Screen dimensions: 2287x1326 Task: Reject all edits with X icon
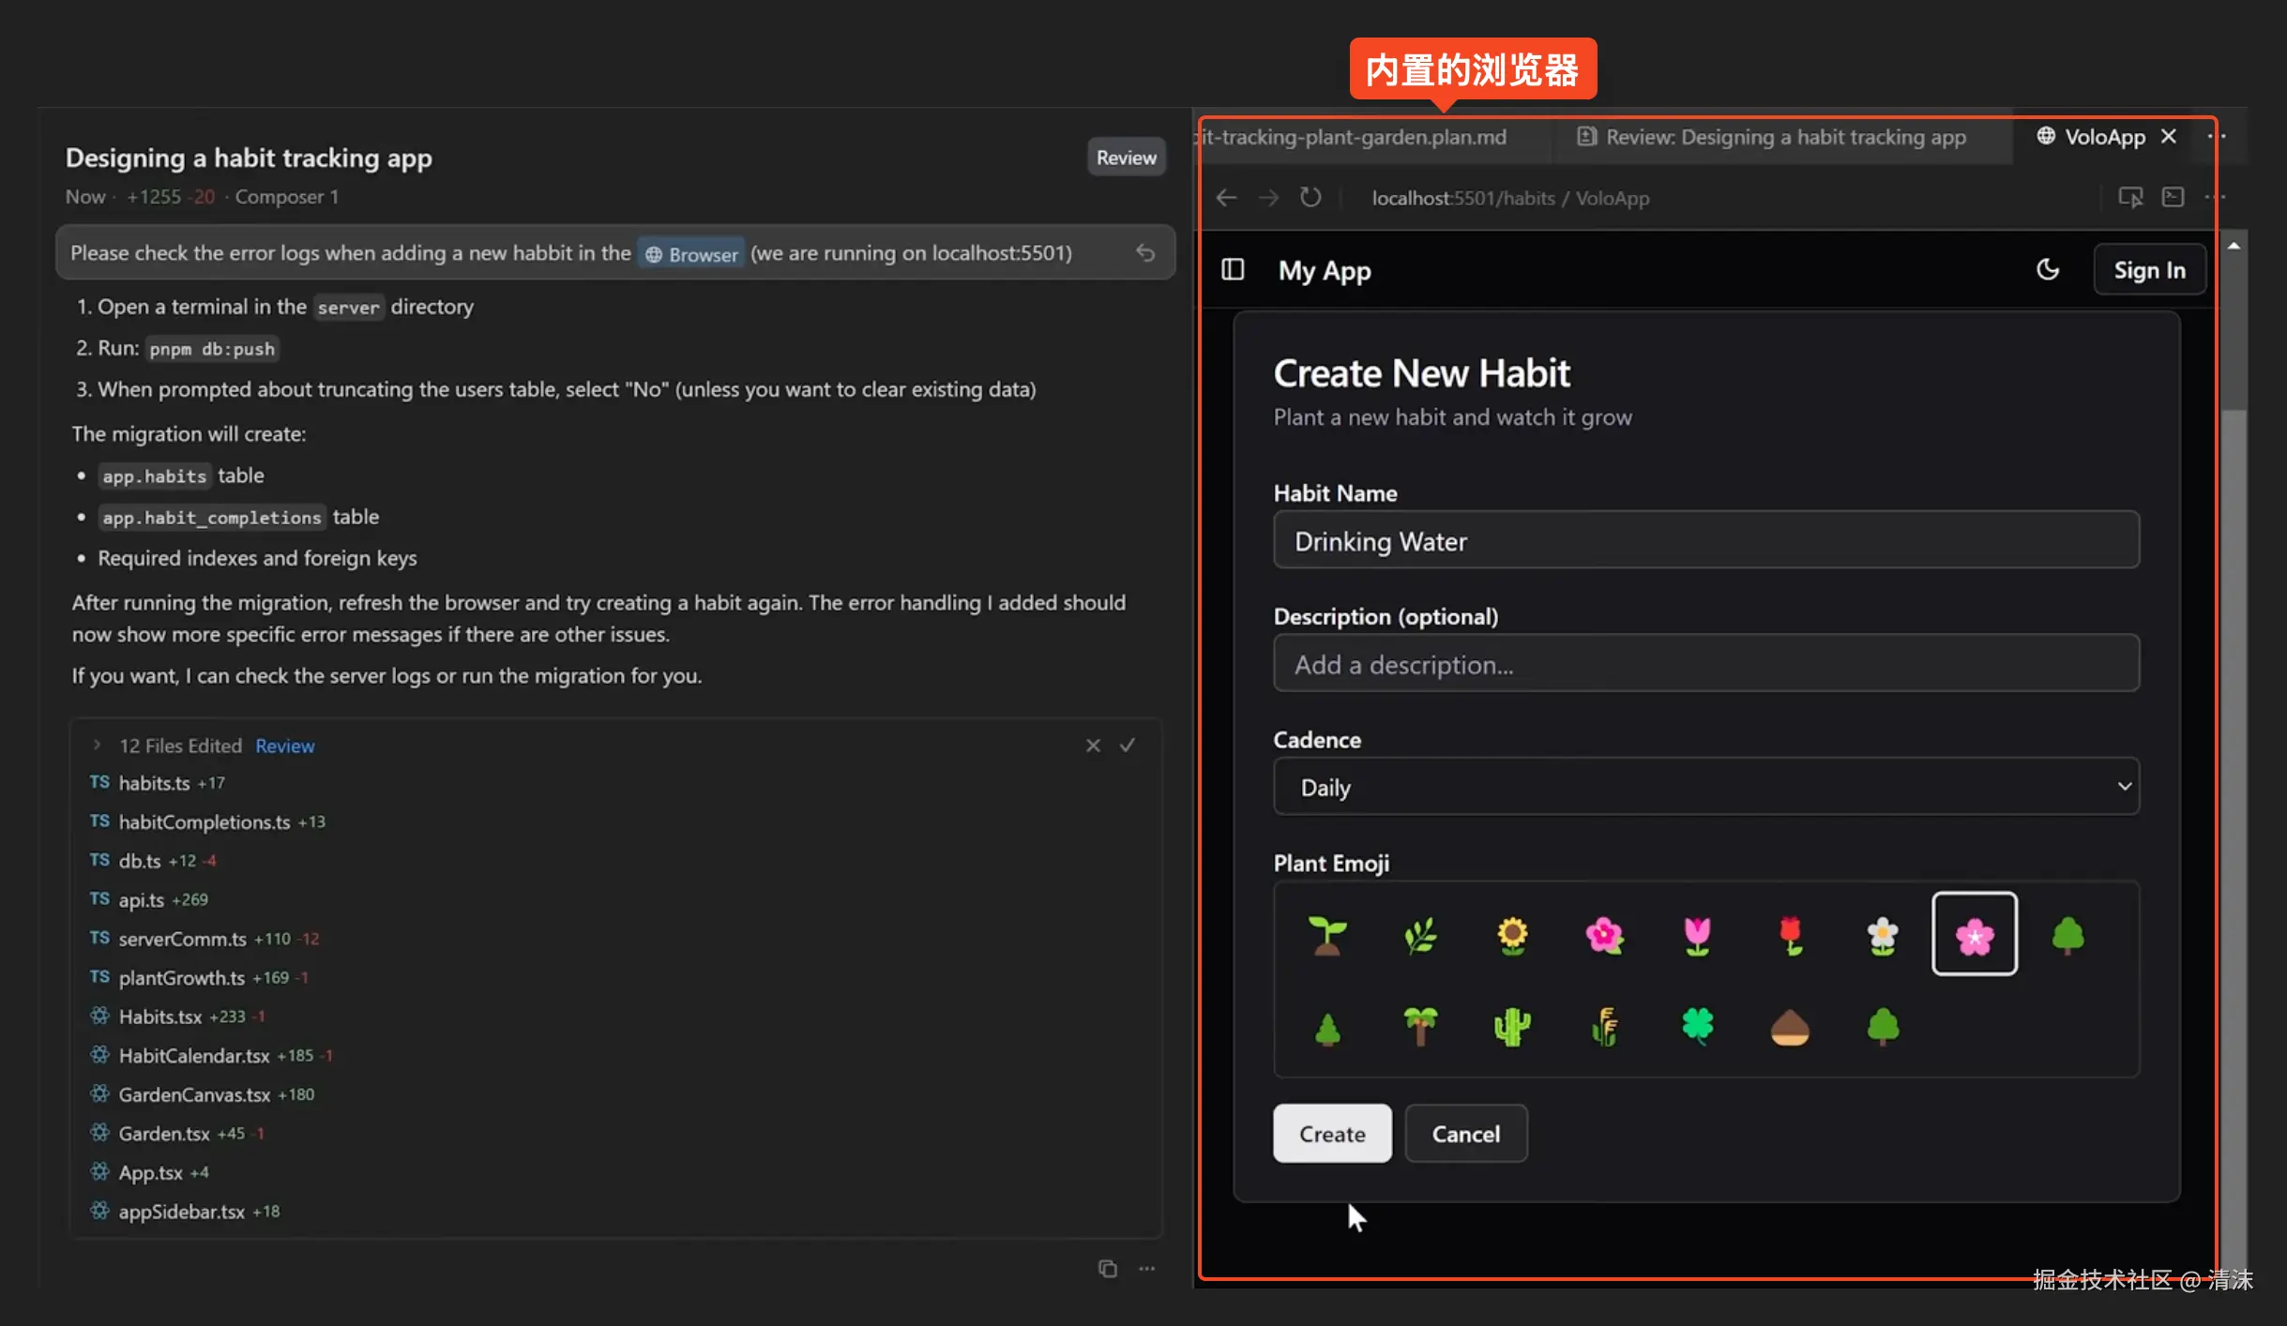pyautogui.click(x=1093, y=746)
